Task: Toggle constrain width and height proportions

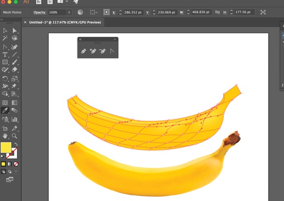Action: [x=217, y=12]
